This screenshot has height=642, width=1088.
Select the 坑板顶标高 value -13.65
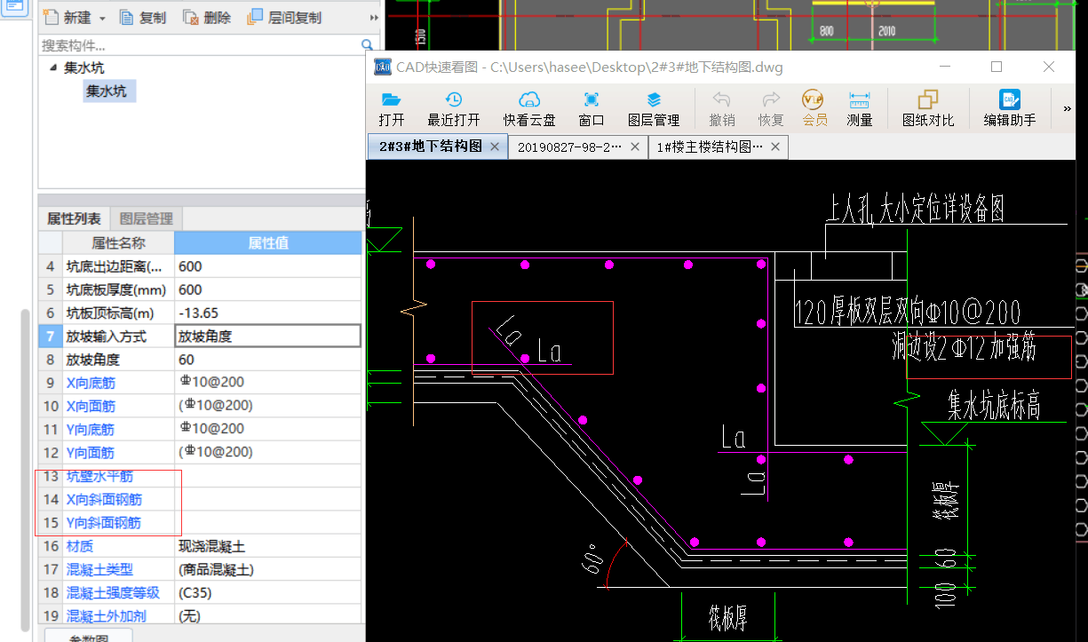click(x=268, y=313)
